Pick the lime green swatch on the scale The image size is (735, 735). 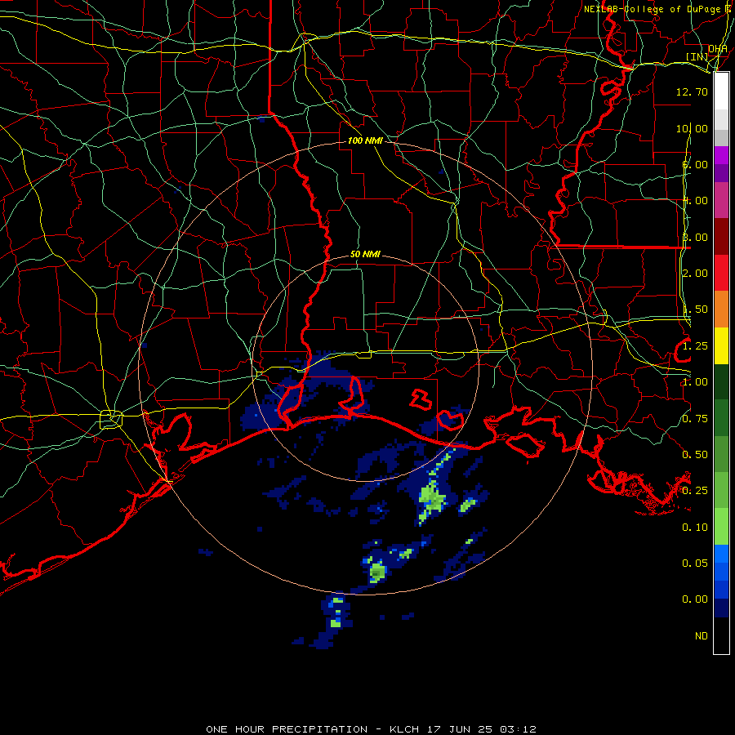tap(721, 527)
